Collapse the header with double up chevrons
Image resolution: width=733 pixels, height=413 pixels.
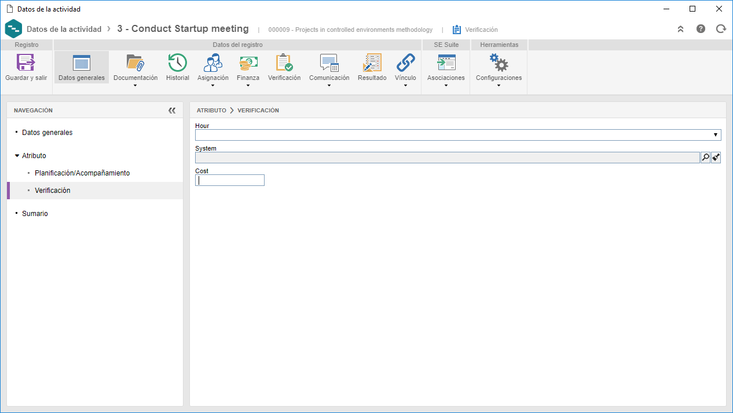[680, 29]
